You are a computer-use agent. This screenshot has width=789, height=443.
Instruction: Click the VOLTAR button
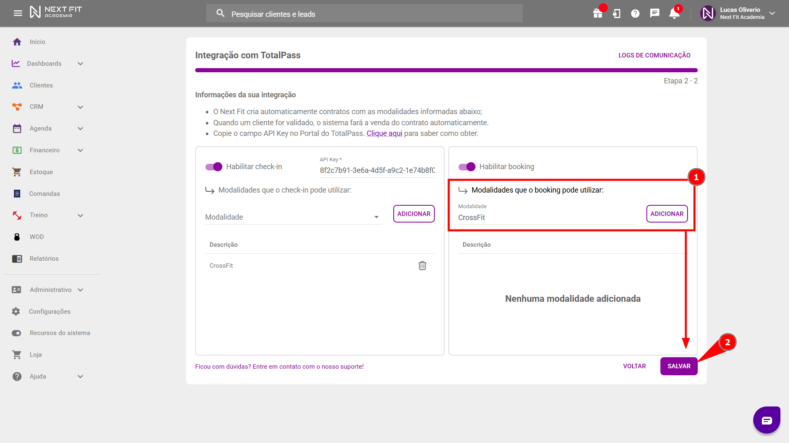point(634,366)
